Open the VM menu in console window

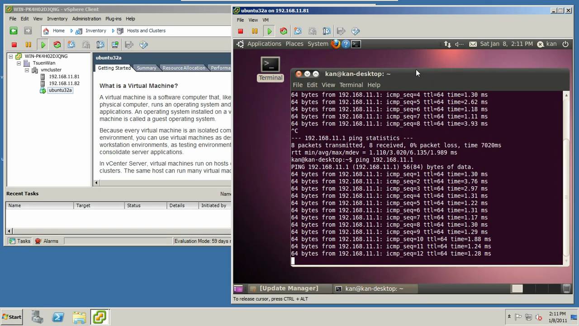click(x=266, y=20)
